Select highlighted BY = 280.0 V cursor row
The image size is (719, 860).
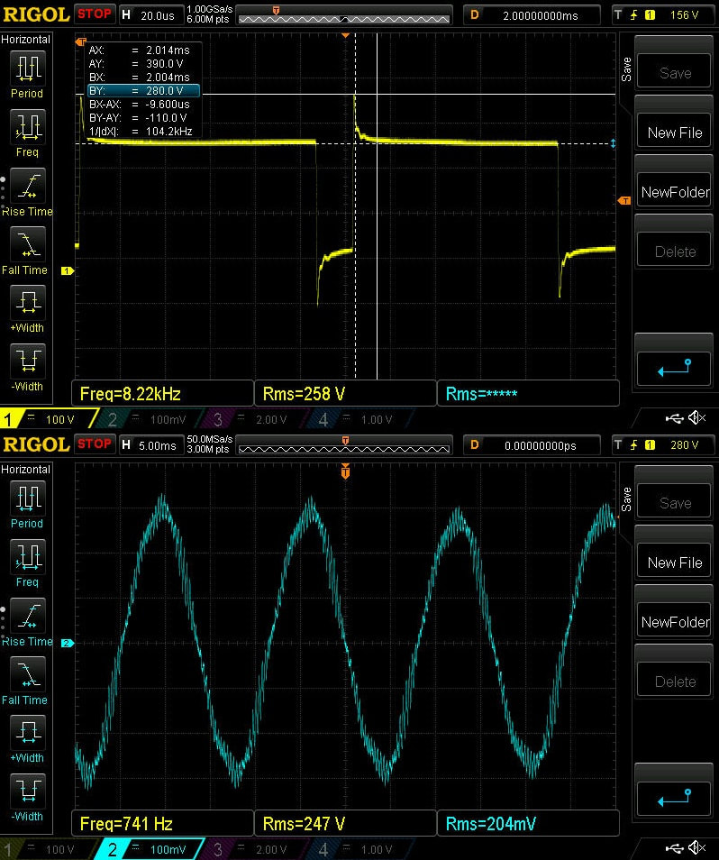[x=143, y=90]
